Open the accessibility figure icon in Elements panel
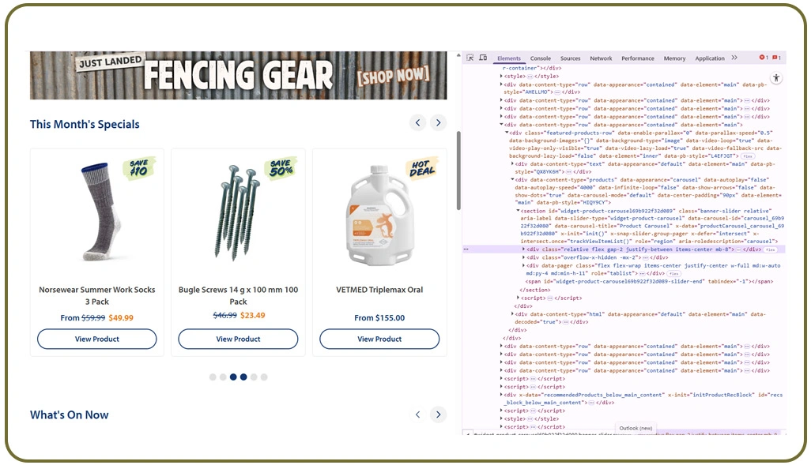 pos(776,77)
